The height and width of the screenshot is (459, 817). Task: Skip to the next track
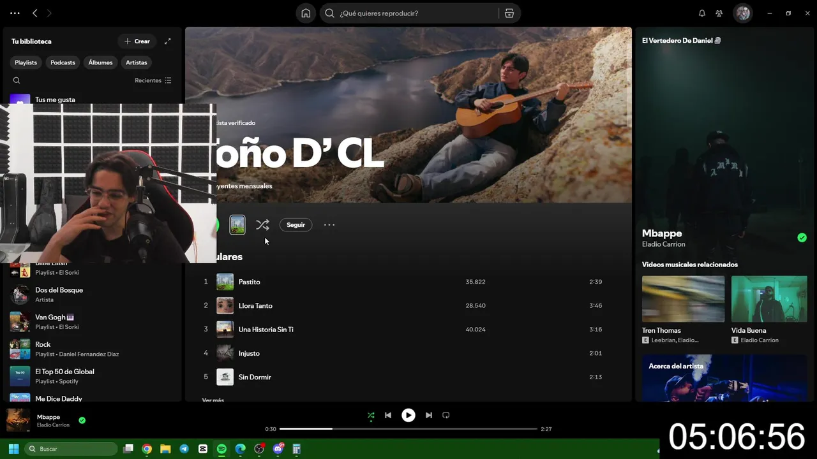(429, 415)
